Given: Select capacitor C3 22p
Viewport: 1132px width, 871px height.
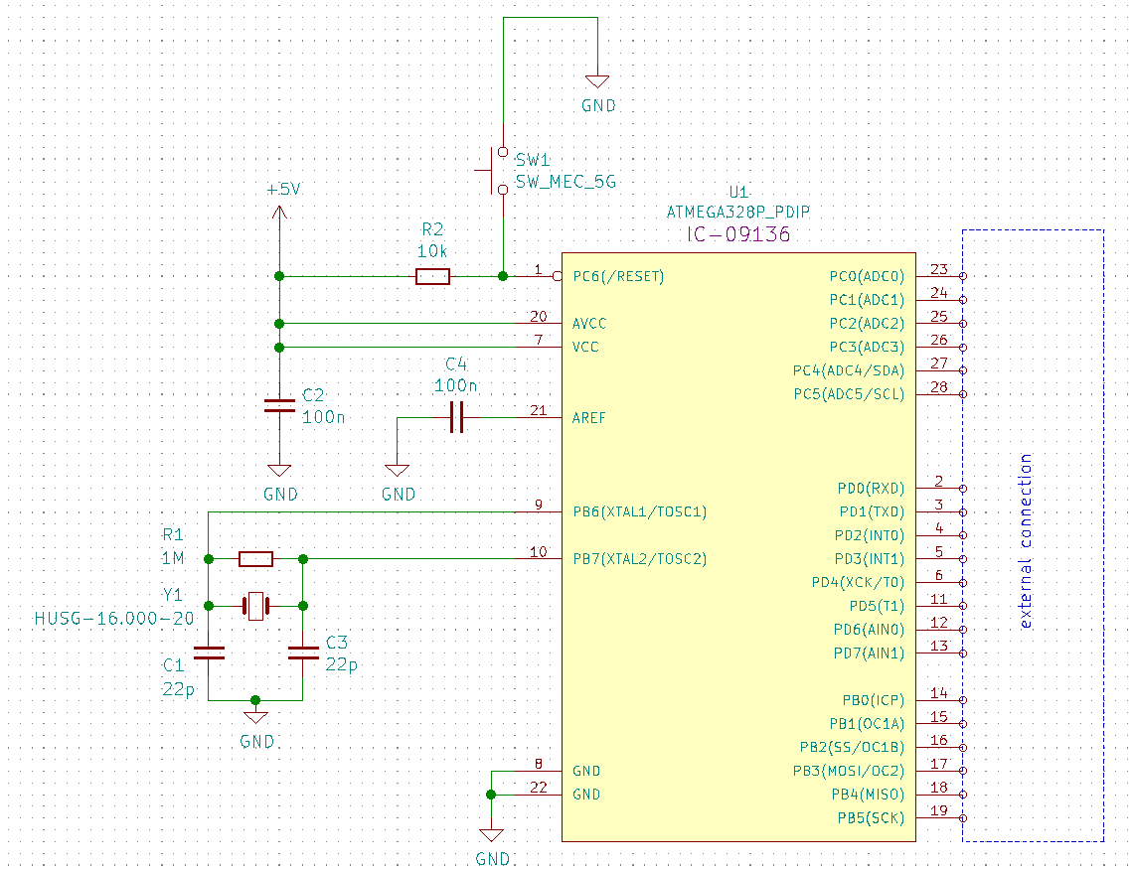Looking at the screenshot, I should 303,653.
